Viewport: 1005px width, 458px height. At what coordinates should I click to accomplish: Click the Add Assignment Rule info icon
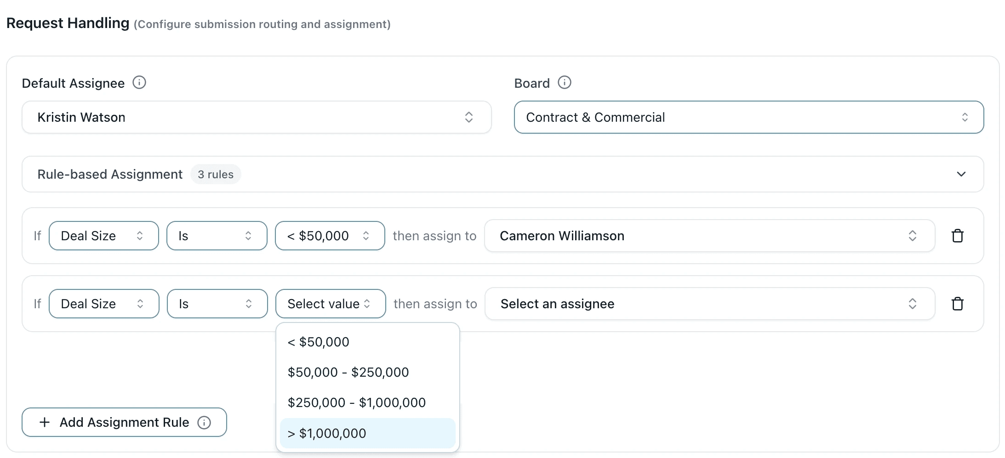[204, 422]
